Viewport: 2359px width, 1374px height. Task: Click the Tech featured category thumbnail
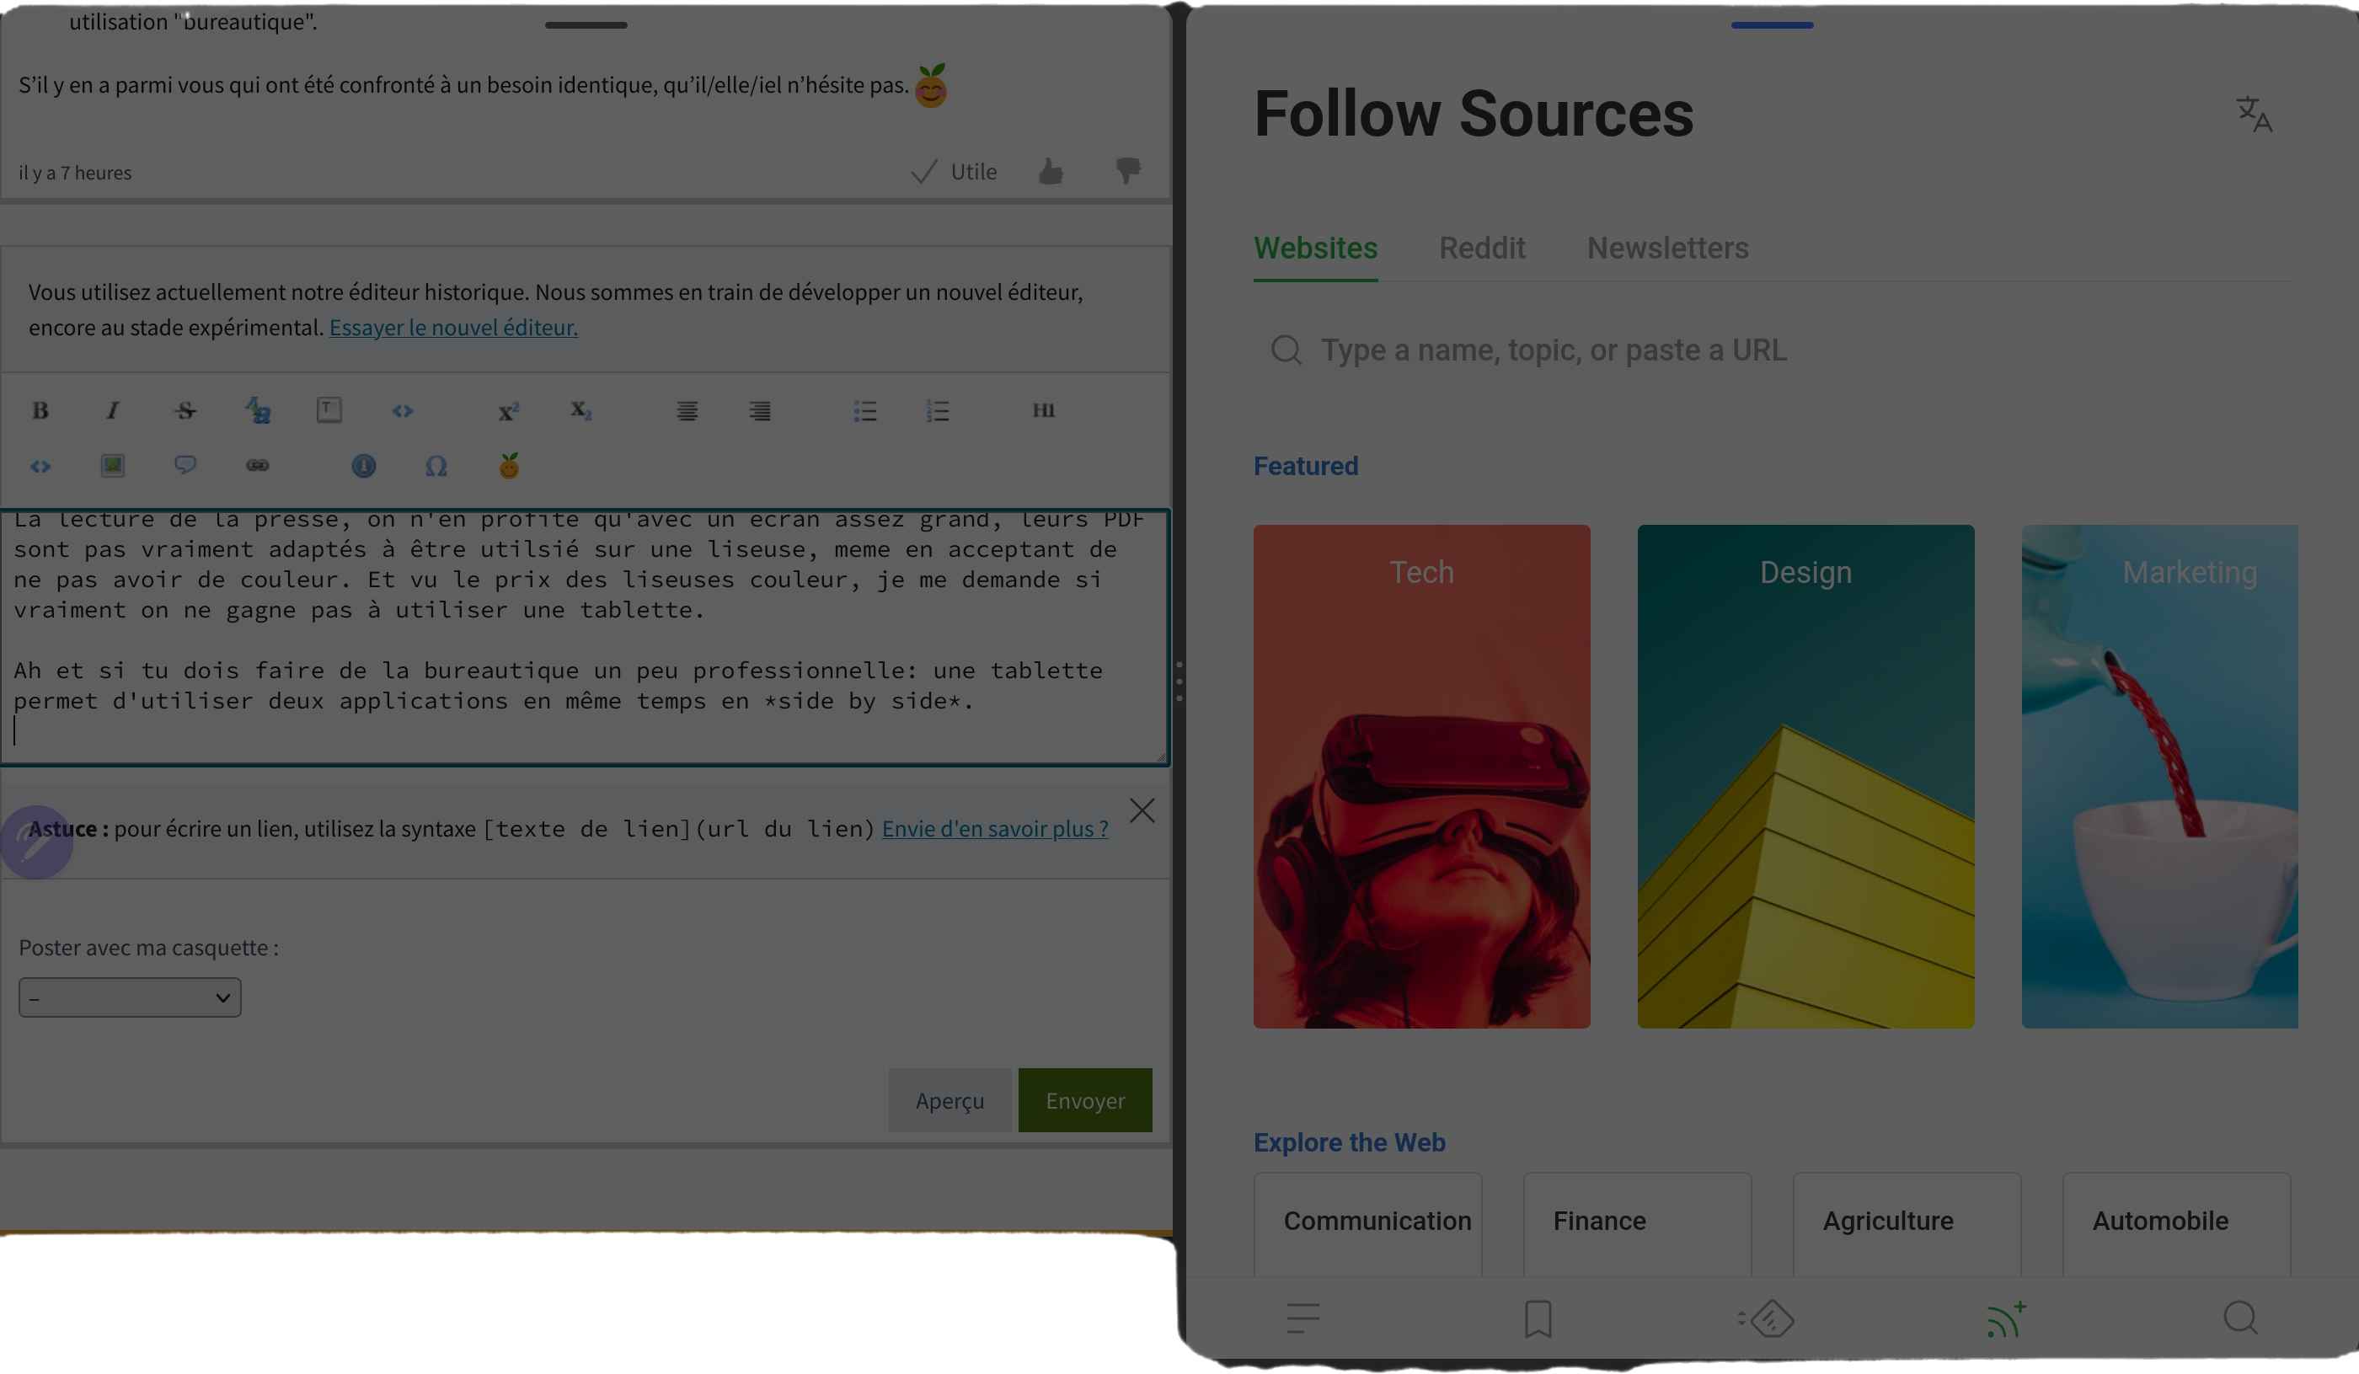coord(1420,777)
